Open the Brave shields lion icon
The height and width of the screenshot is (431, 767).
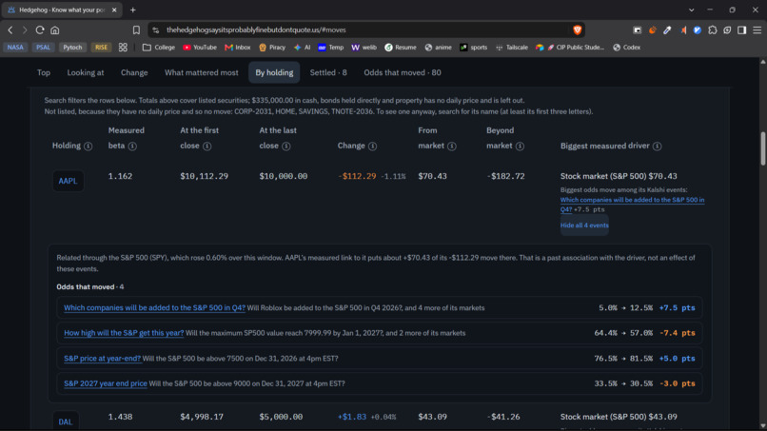578,29
